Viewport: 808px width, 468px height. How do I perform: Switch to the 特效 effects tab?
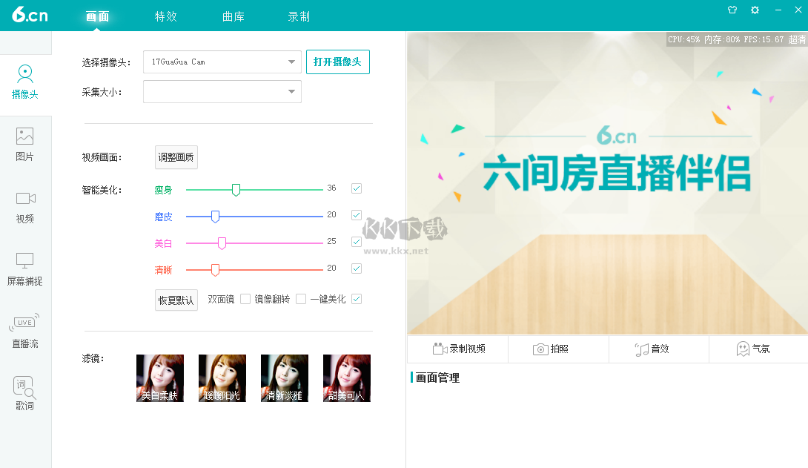[166, 16]
